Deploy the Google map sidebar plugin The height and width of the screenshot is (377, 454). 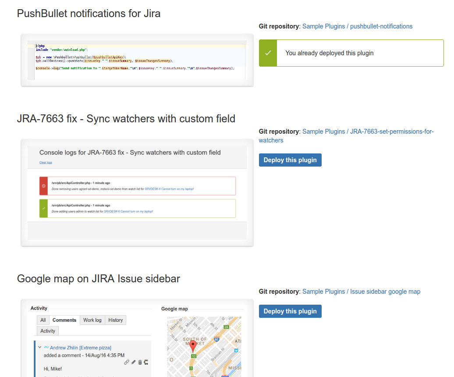click(290, 311)
